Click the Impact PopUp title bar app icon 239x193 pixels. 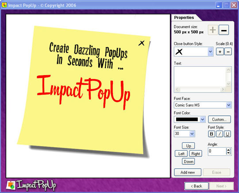click(x=4, y=5)
